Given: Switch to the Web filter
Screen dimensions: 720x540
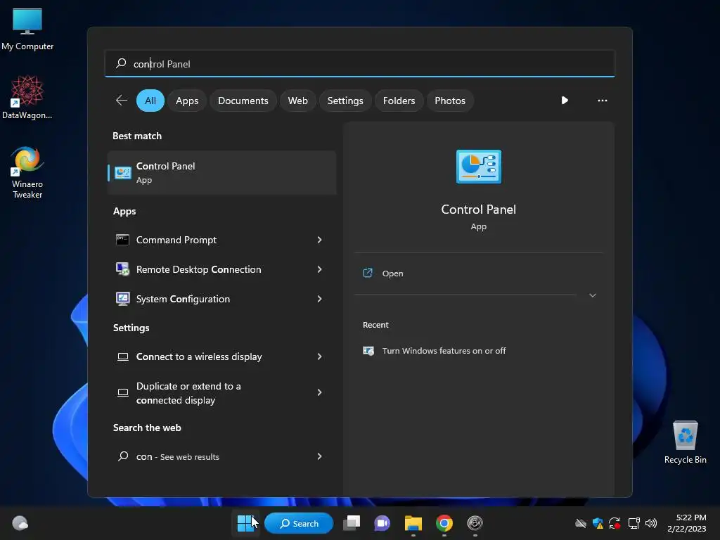Looking at the screenshot, I should click(x=297, y=100).
